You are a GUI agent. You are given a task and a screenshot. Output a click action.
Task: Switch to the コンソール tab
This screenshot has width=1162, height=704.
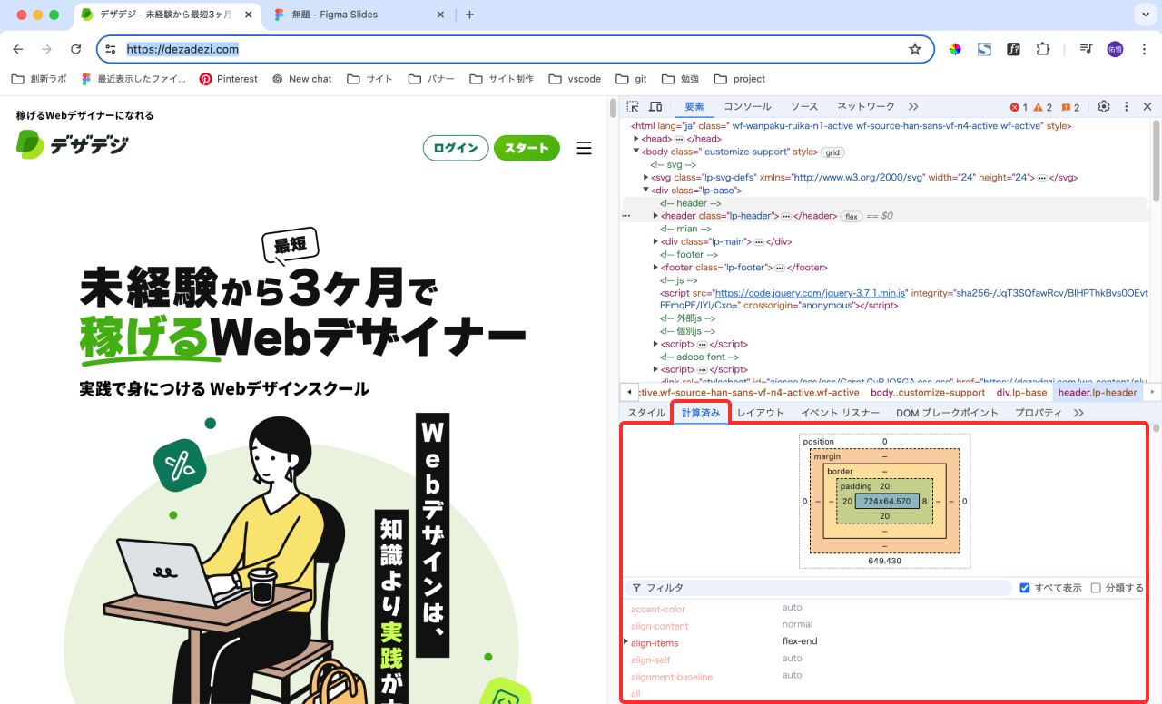click(747, 106)
